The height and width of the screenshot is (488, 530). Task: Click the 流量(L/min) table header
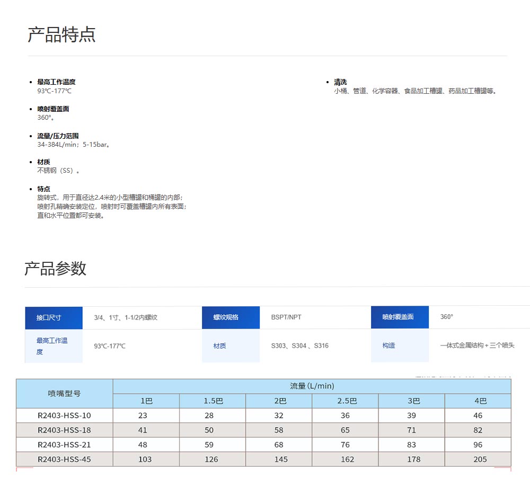[312, 386]
